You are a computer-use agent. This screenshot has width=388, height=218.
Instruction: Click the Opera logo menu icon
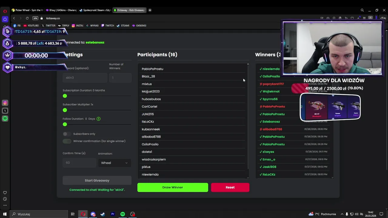point(5,11)
